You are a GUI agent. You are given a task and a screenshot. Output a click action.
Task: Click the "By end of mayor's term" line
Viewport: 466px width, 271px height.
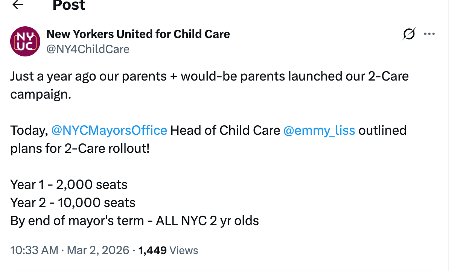point(134,221)
